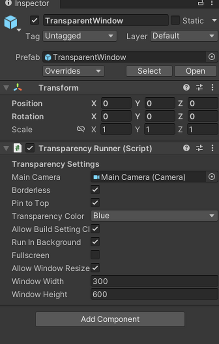Enable the Fullscreen checkbox

(x=95, y=255)
